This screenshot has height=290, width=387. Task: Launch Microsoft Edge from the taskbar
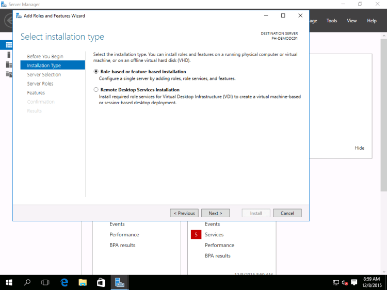point(64,282)
